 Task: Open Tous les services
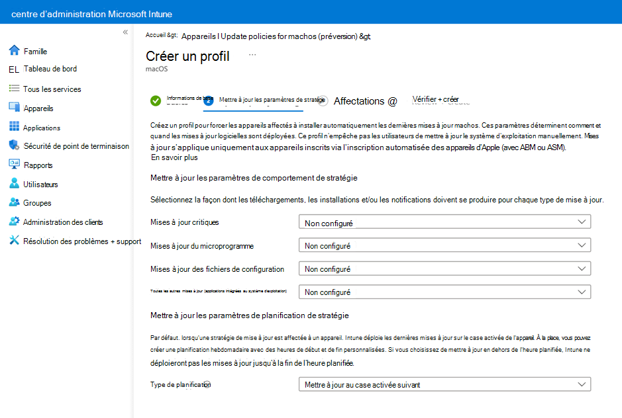click(52, 89)
